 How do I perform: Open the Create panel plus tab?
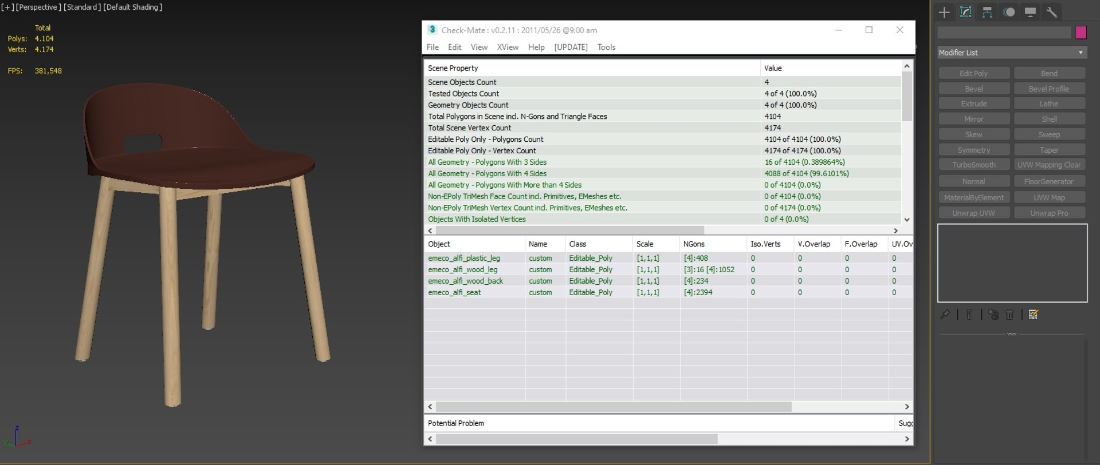(944, 12)
